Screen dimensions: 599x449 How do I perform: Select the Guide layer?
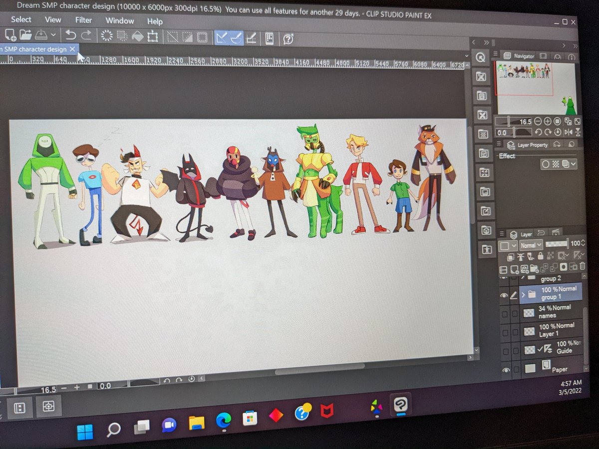click(x=551, y=348)
